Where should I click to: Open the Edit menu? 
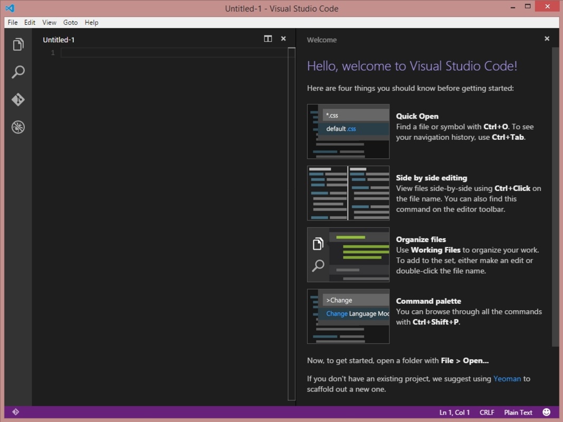[x=30, y=22]
